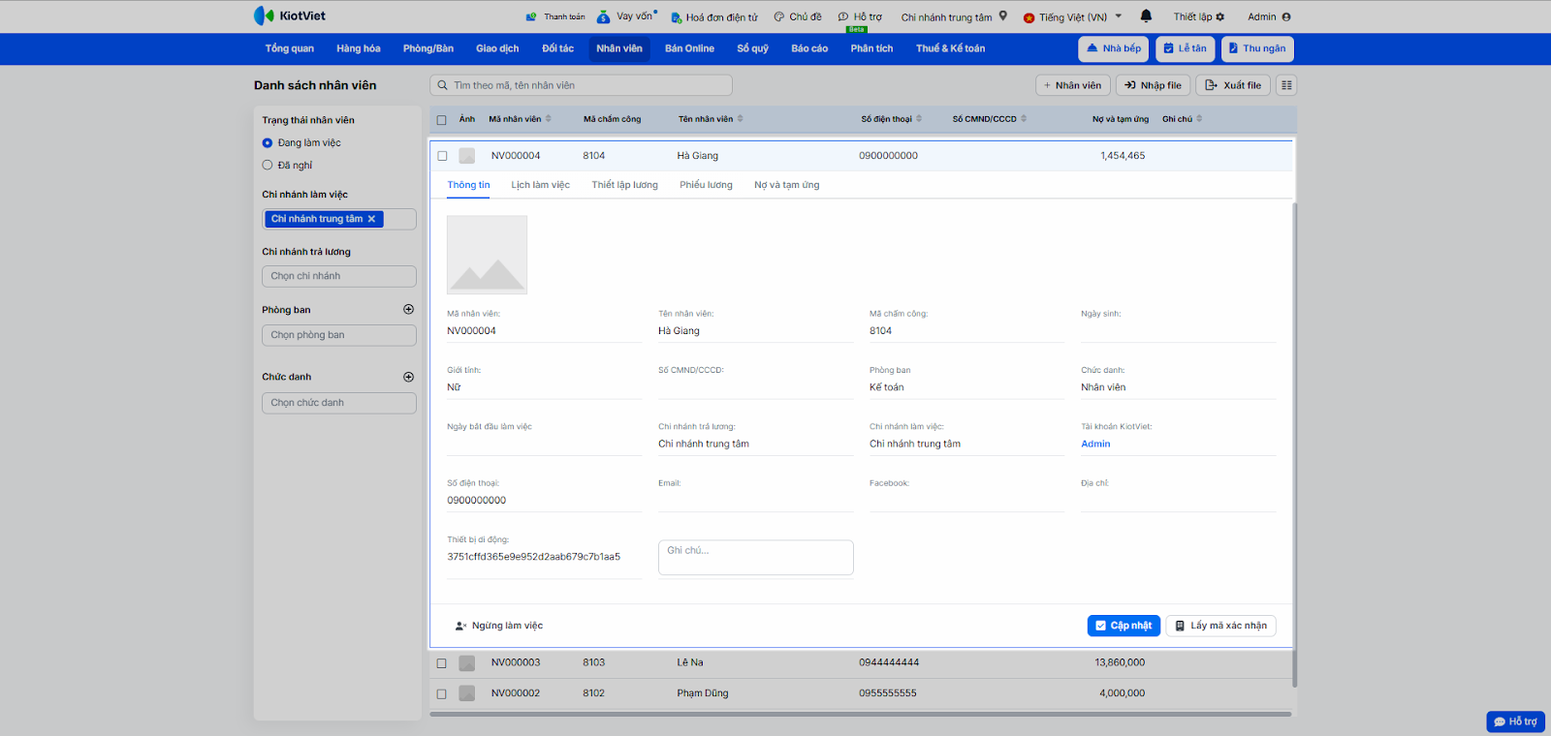Check the box for employee NV000003

442,663
